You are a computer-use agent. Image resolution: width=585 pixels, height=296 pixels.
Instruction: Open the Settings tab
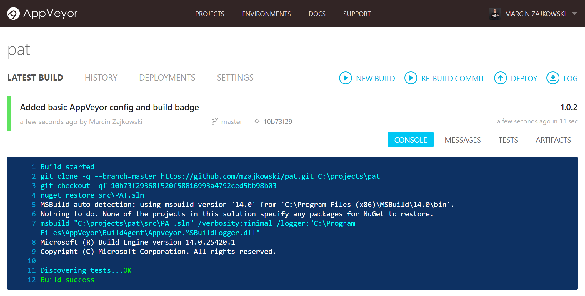pos(235,78)
